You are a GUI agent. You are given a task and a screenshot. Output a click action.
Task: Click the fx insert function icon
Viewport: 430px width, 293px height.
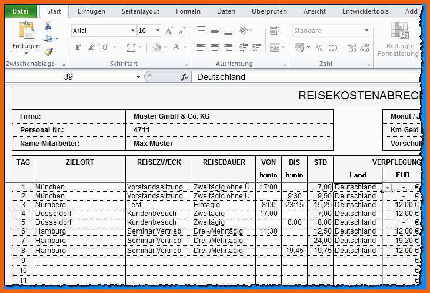[x=184, y=77]
